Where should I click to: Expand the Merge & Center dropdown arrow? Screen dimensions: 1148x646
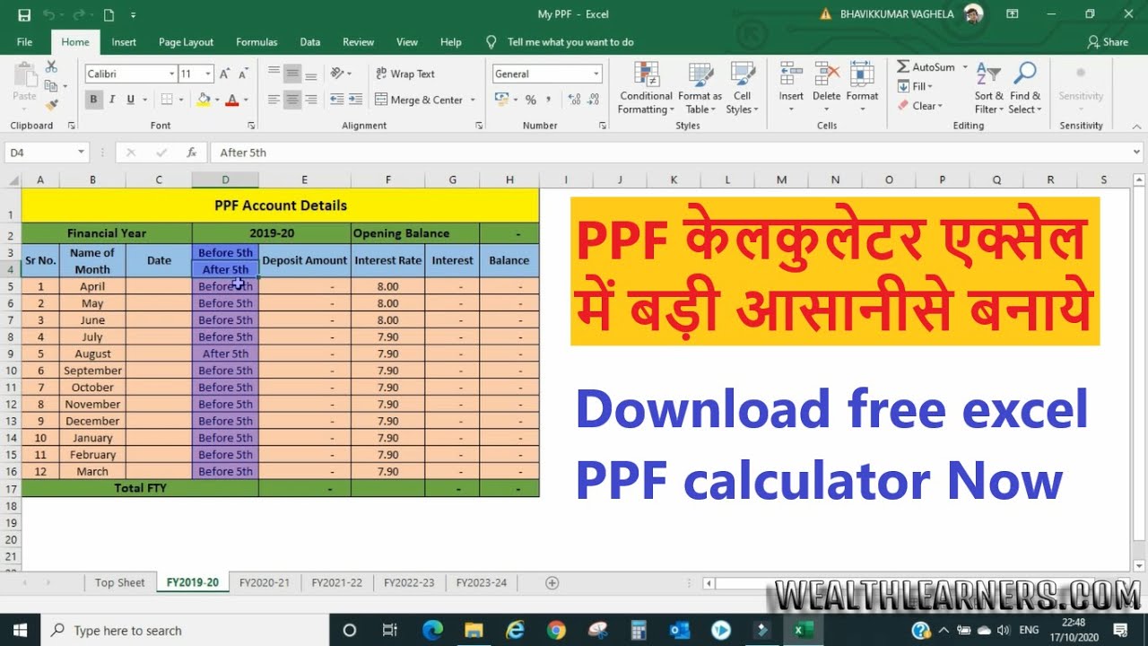click(473, 100)
